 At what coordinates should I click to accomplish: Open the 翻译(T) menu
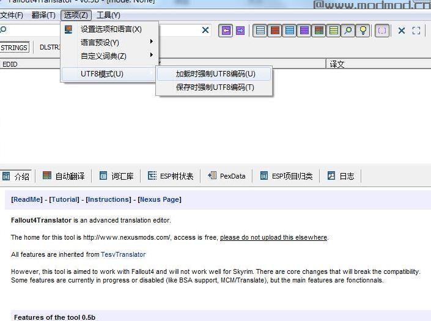[43, 15]
